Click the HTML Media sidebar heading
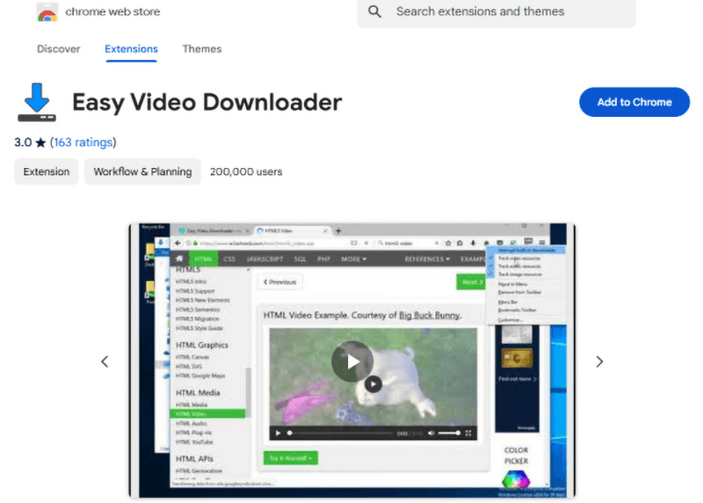703x503 pixels. [x=198, y=392]
